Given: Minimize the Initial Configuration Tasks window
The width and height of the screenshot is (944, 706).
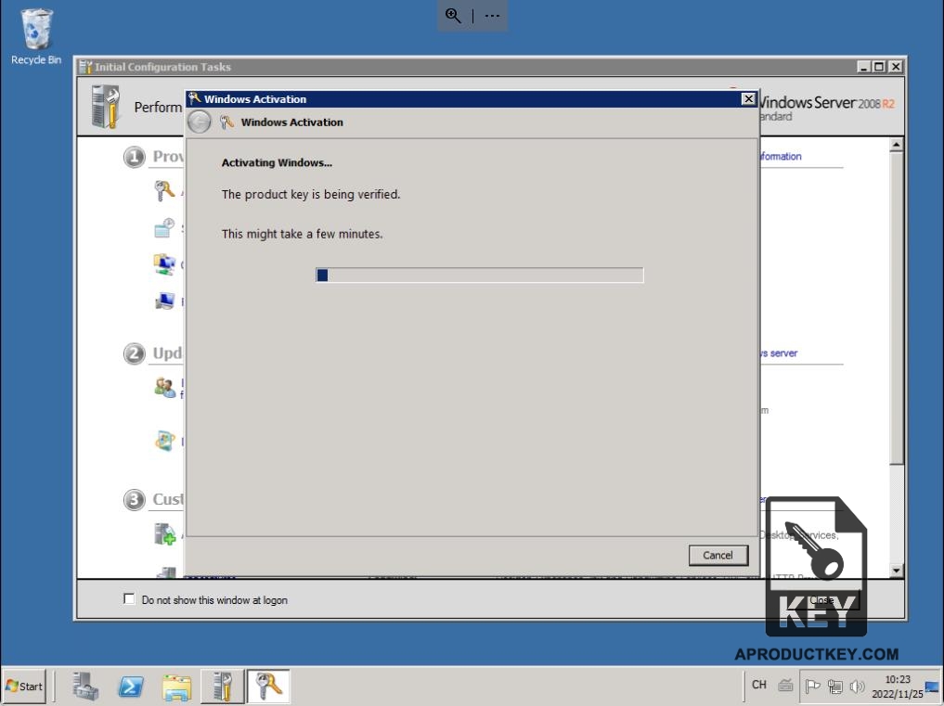Looking at the screenshot, I should tap(864, 67).
